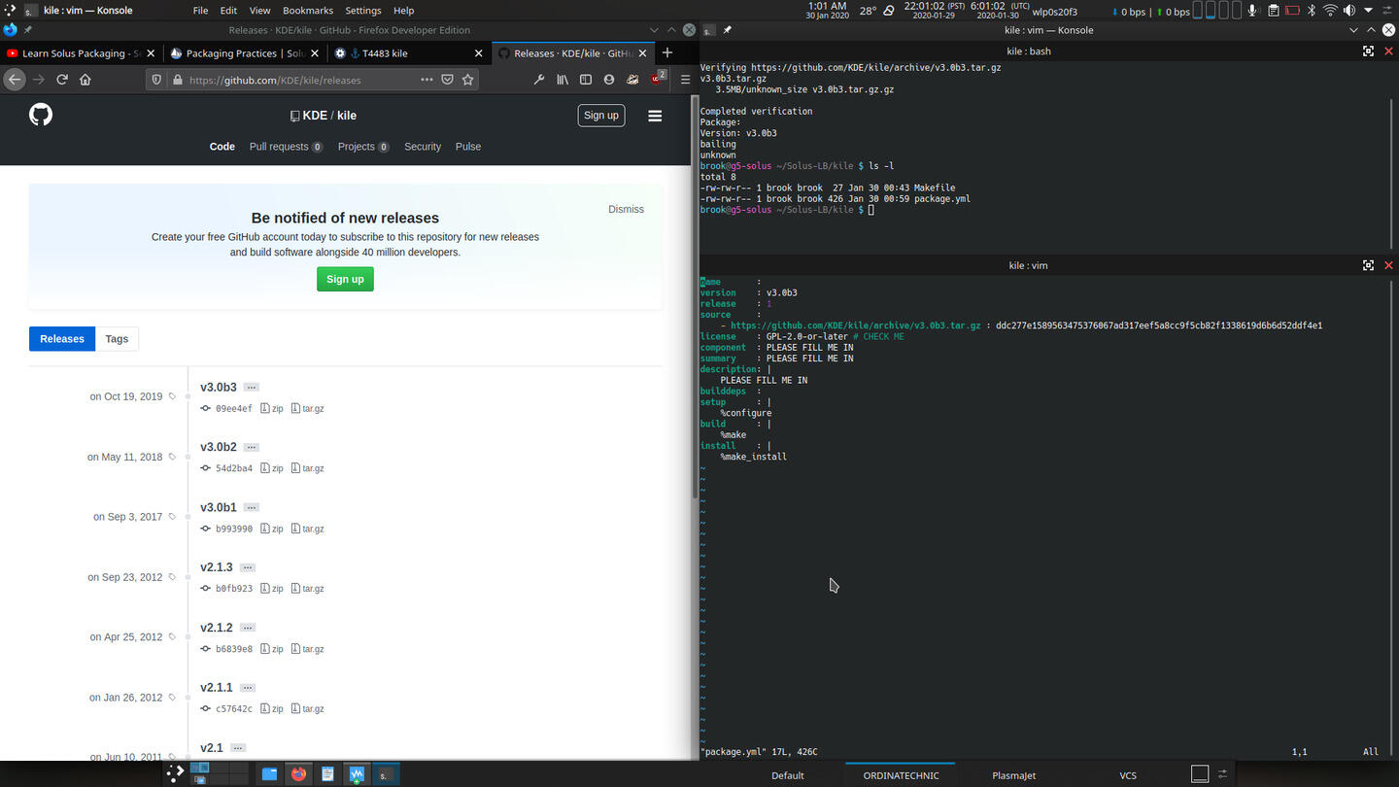The image size is (1399, 787).
Task: Open the Firefox account icon
Action: 609,80
